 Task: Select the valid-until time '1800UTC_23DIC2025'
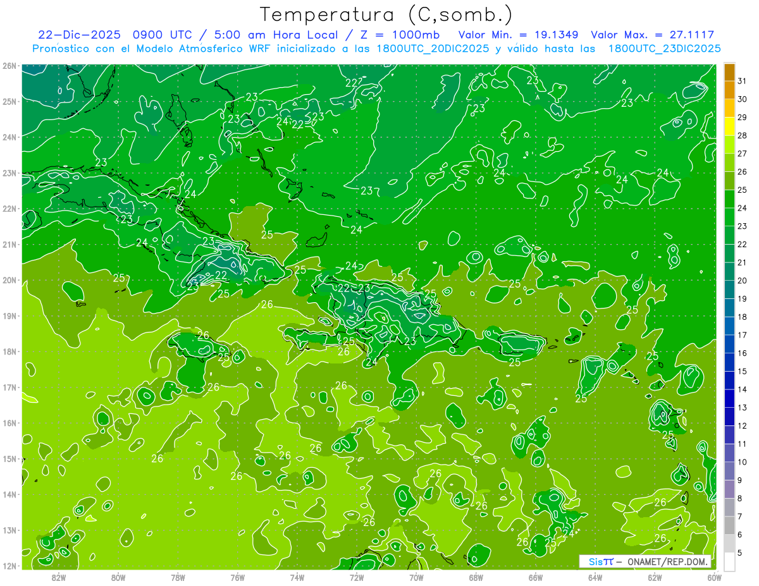664,49
